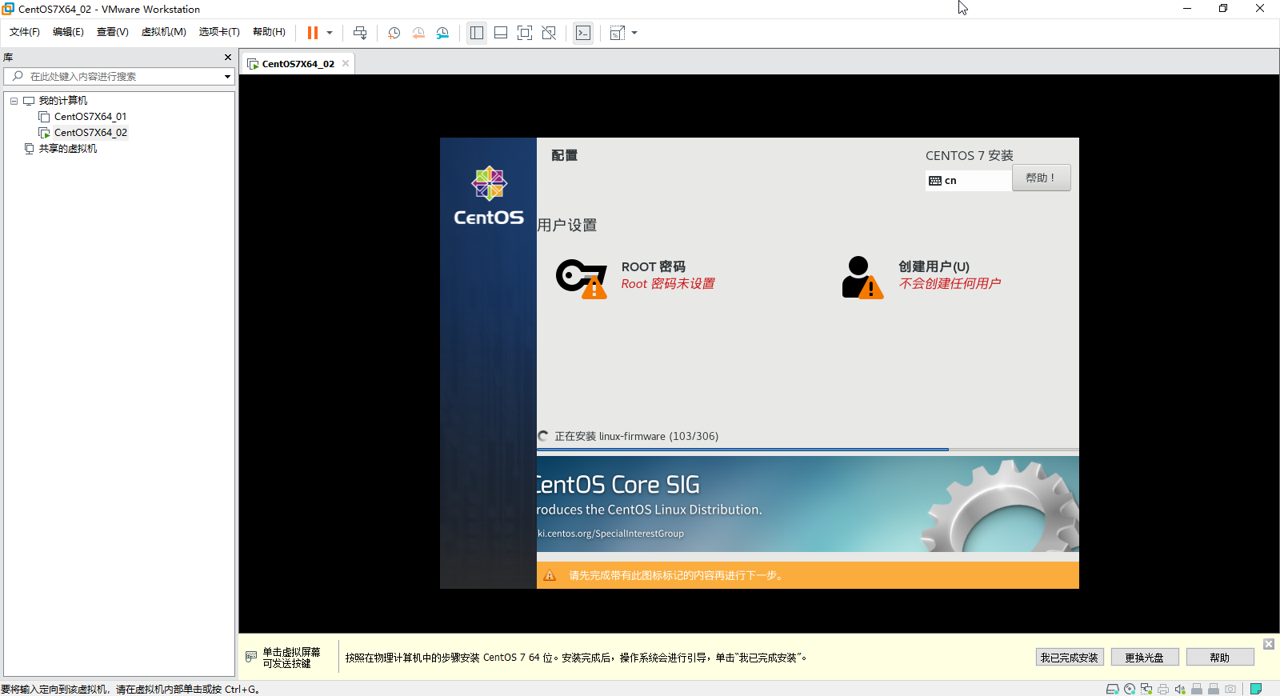Enter full screen mode icon
The height and width of the screenshot is (696, 1280).
(525, 33)
